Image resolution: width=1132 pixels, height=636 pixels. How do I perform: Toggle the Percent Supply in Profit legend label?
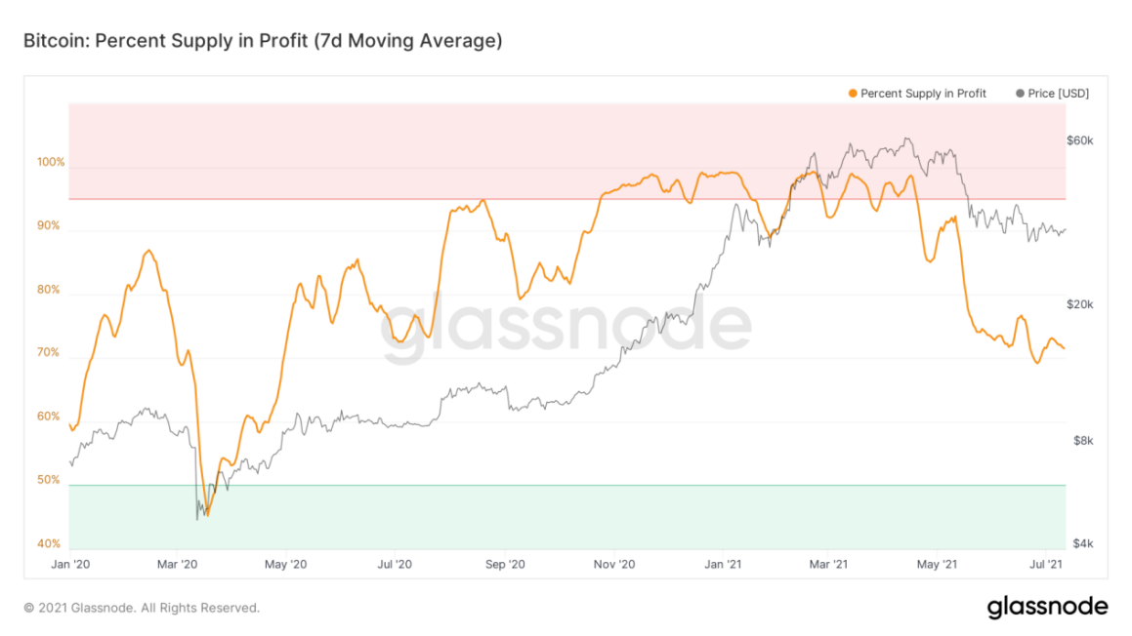[x=923, y=94]
